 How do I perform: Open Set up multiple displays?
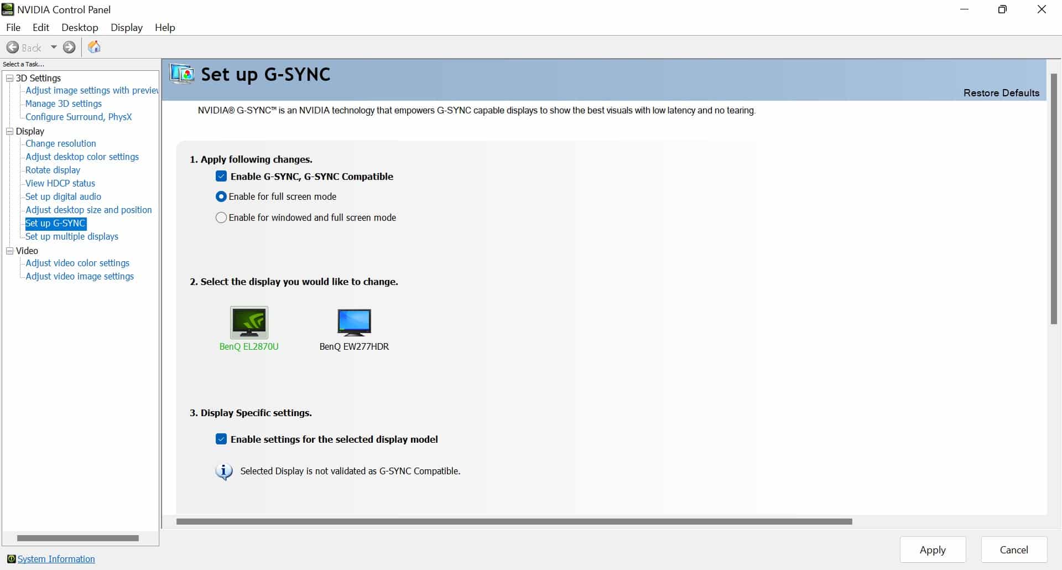(x=72, y=236)
